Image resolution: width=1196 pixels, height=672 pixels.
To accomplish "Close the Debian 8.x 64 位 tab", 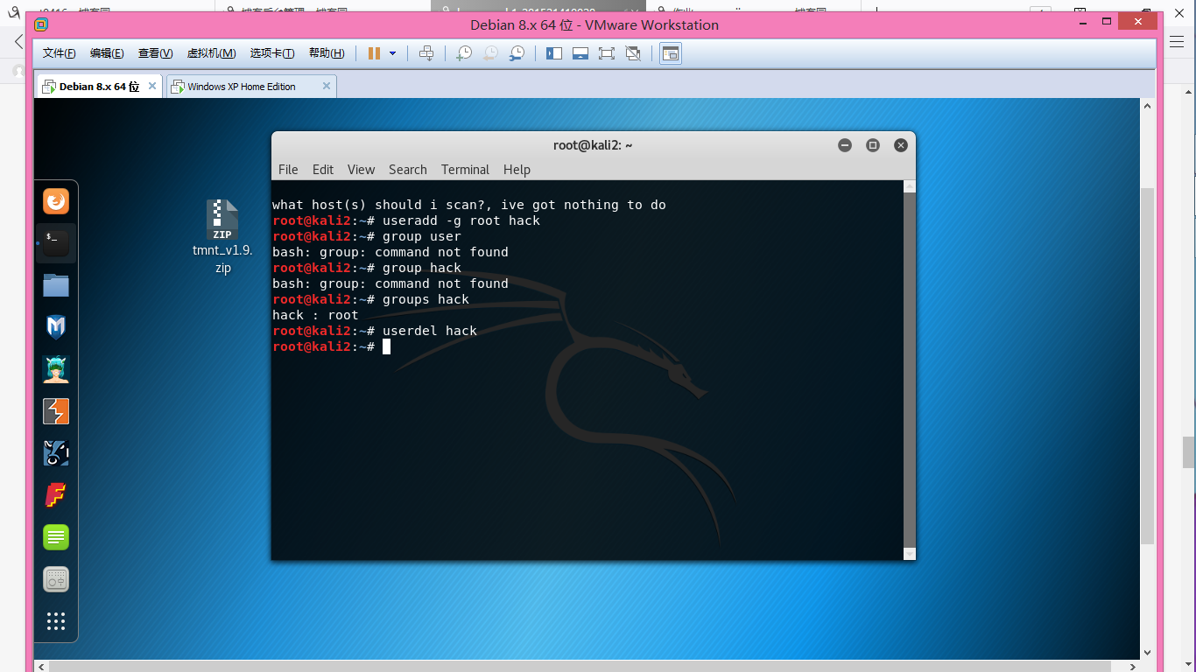I will tap(152, 86).
